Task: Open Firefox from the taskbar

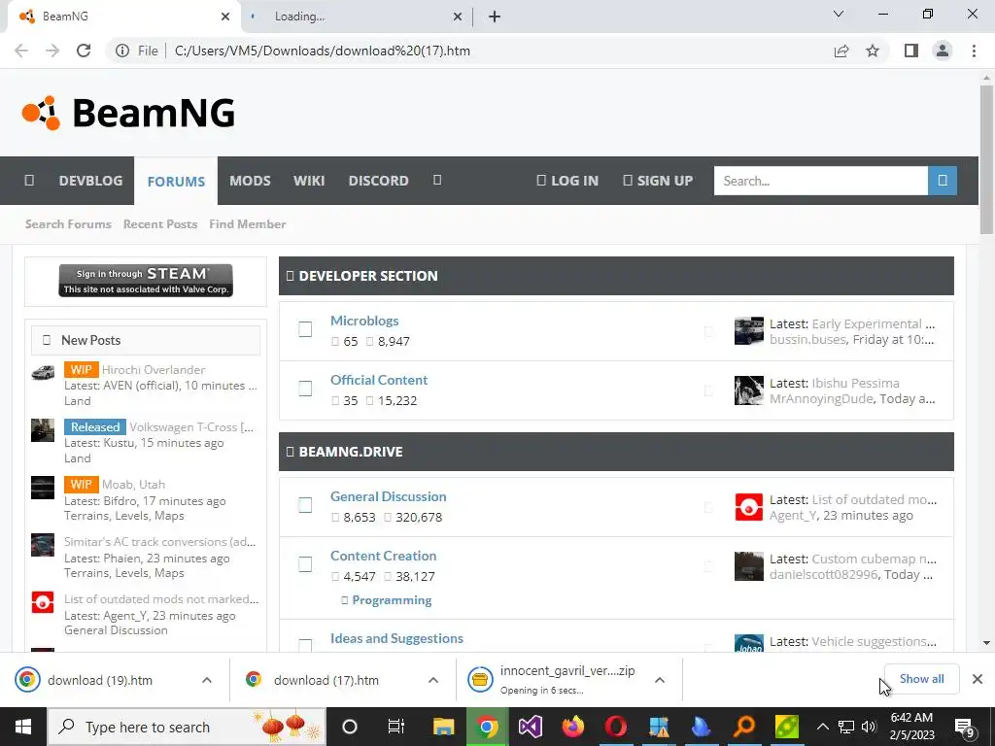Action: 573,727
